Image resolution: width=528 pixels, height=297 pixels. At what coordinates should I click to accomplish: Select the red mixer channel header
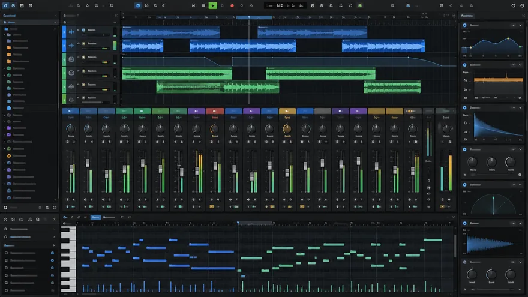[x=215, y=111]
